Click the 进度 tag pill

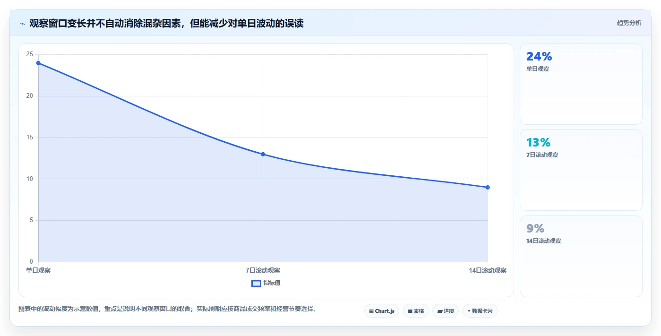[x=446, y=311]
